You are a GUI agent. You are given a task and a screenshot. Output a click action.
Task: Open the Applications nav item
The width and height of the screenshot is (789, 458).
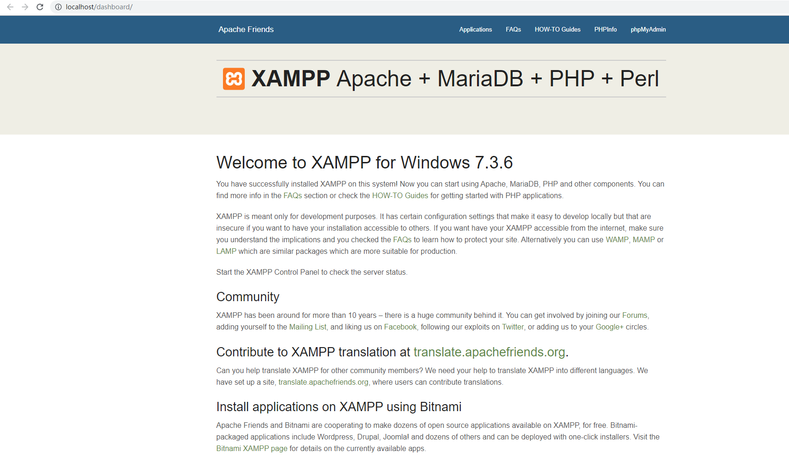[x=476, y=29]
